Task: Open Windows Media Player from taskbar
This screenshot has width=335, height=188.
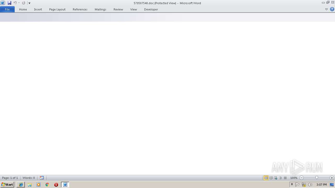Action: 38,185
